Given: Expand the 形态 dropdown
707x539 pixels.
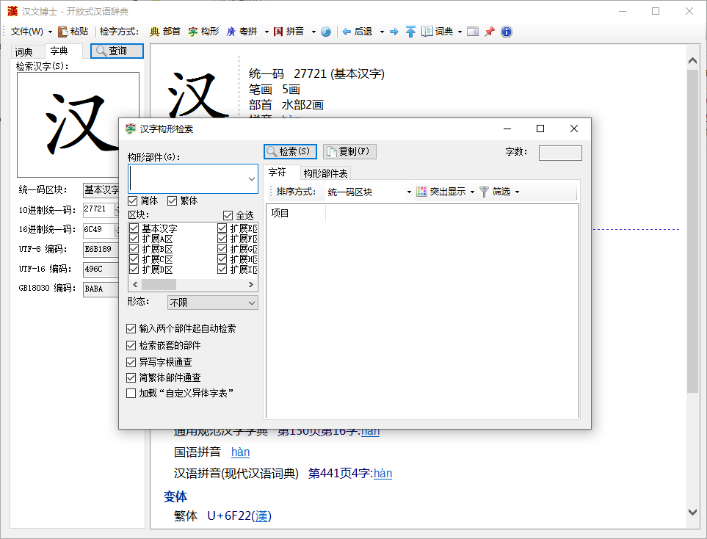Looking at the screenshot, I should point(251,303).
